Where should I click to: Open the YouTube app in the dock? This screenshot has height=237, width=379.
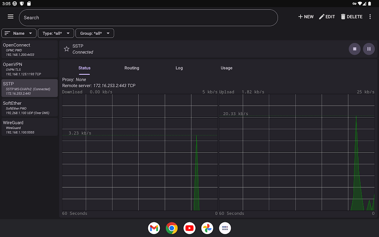pyautogui.click(x=189, y=228)
